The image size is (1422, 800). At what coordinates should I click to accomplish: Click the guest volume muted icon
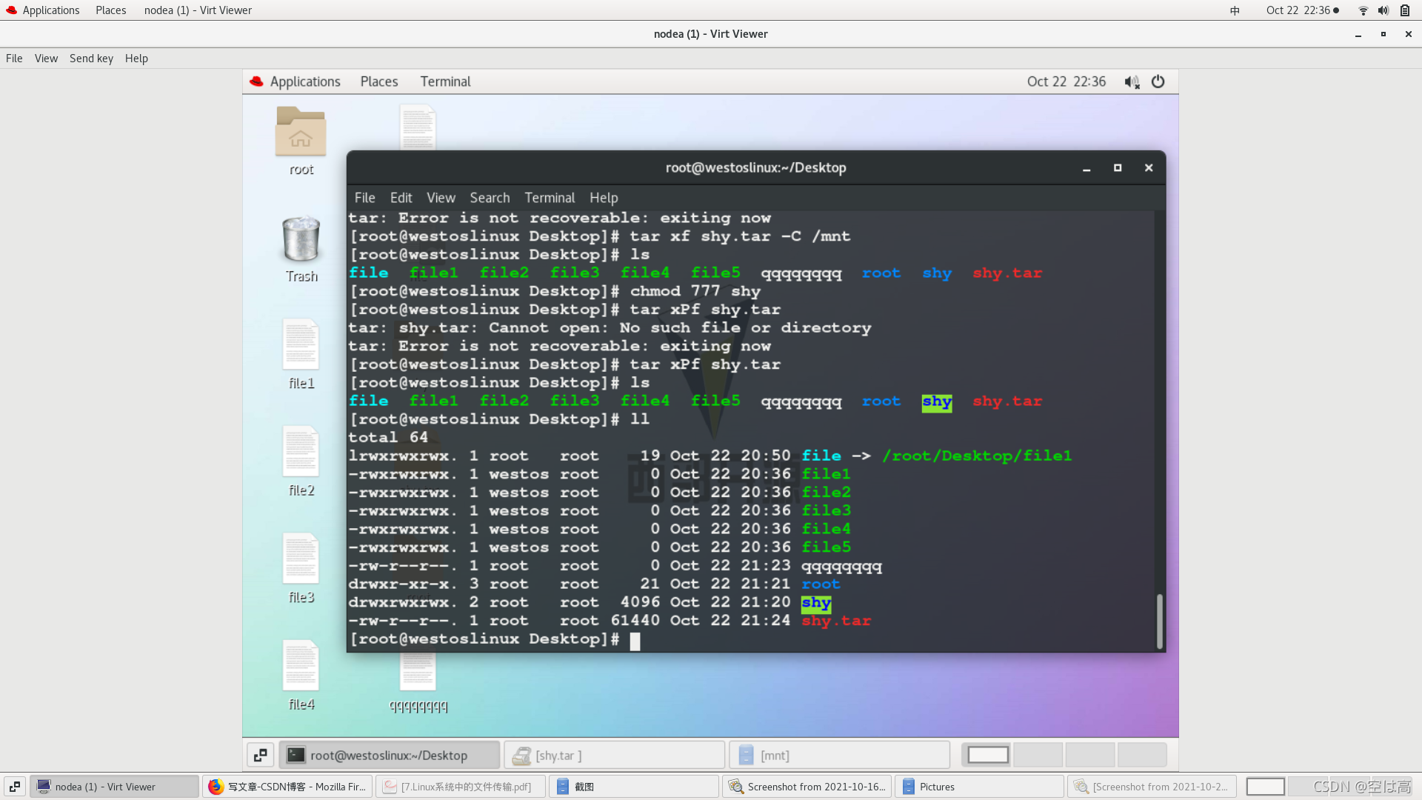point(1132,82)
